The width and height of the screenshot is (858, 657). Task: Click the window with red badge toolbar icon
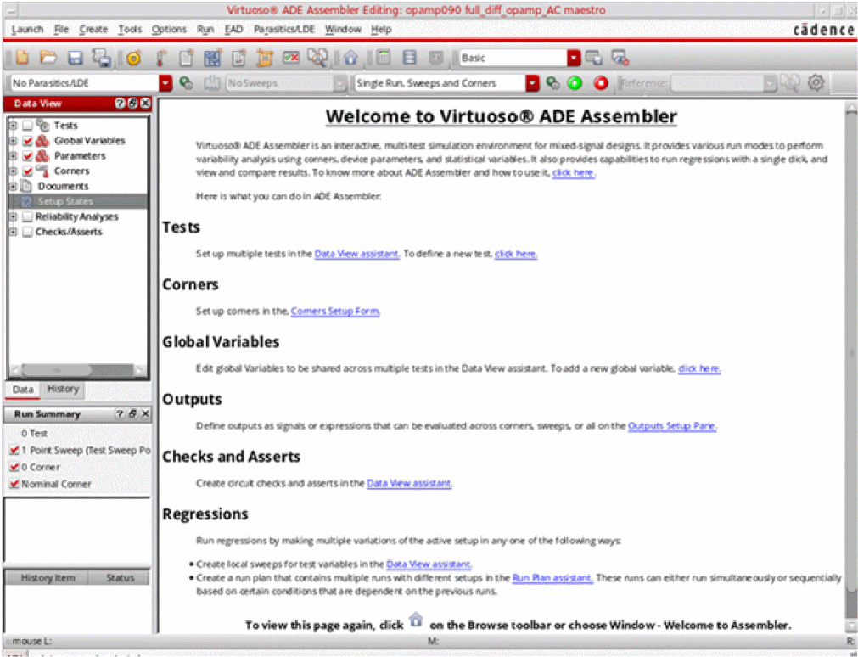pyautogui.click(x=620, y=58)
